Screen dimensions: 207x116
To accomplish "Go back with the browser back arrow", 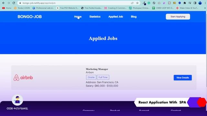I will (x=4, y=3).
